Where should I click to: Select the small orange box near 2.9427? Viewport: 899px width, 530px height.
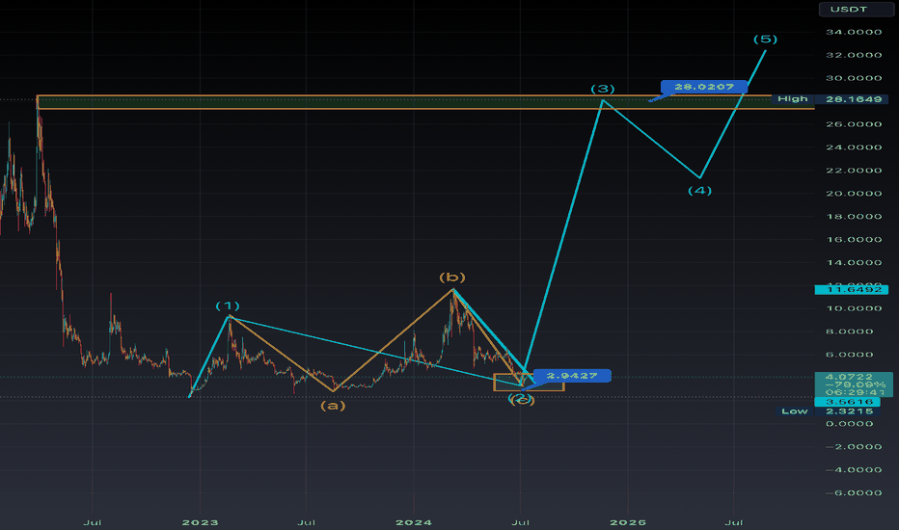point(529,383)
